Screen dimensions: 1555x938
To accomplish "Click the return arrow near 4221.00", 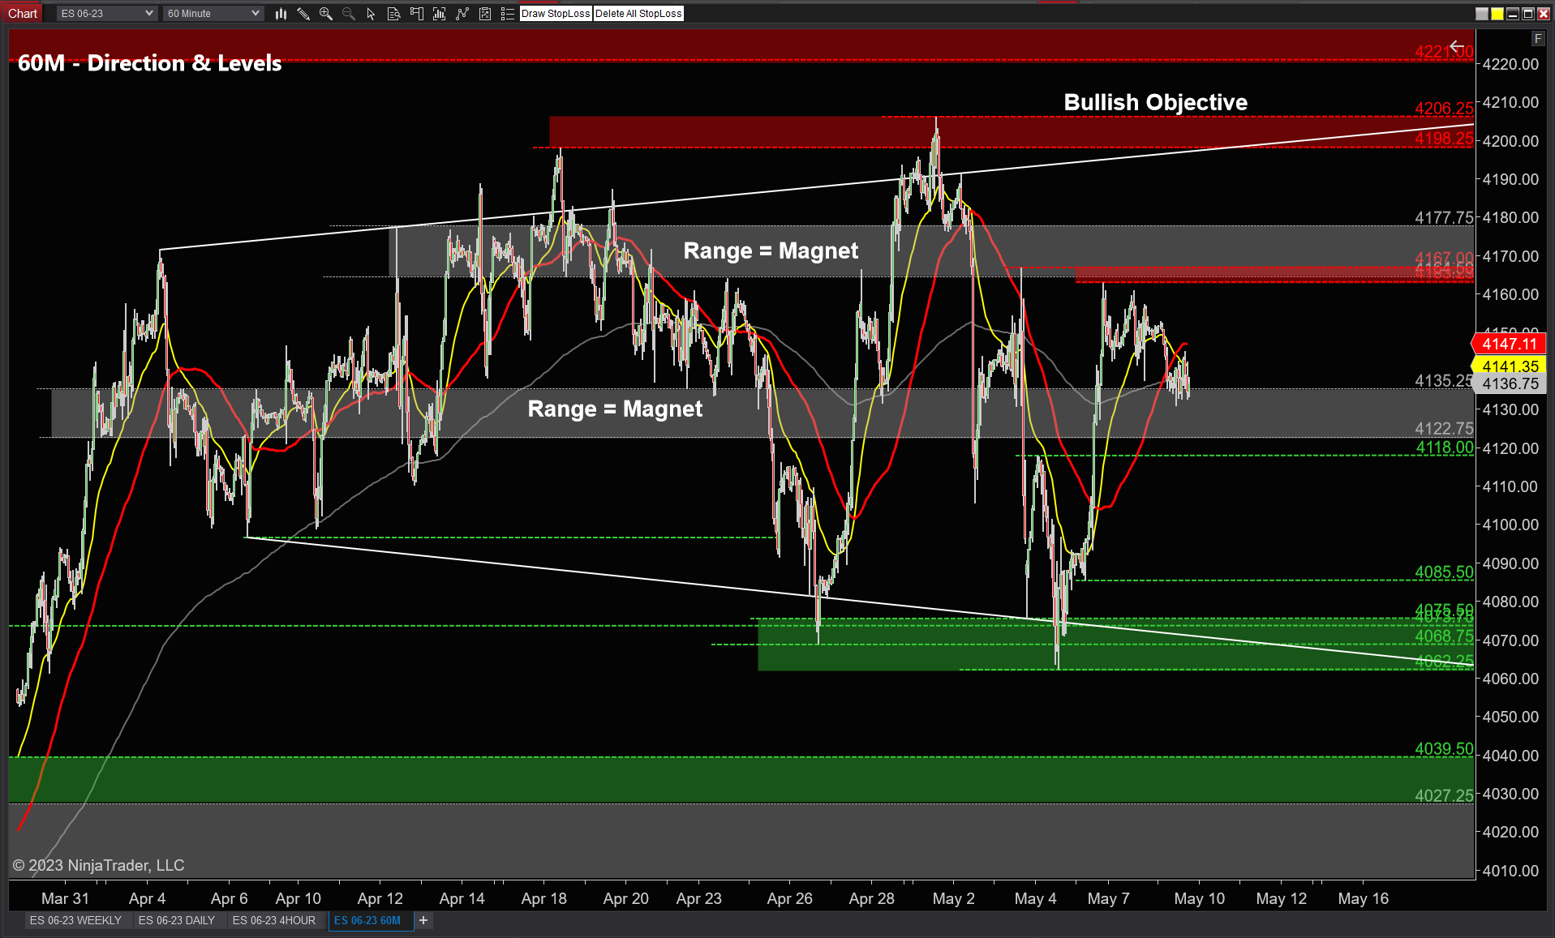I will coord(1458,47).
